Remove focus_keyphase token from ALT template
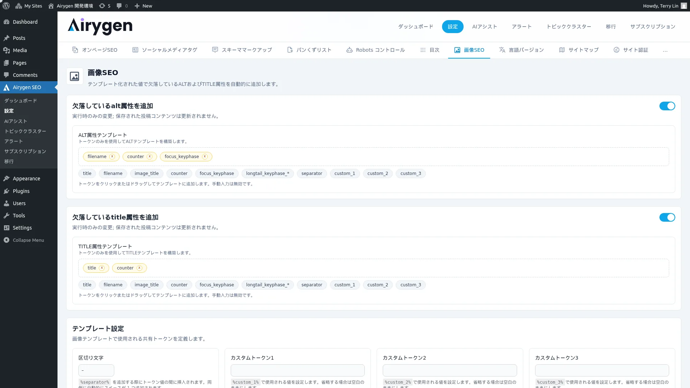Image resolution: width=690 pixels, height=388 pixels. (205, 157)
